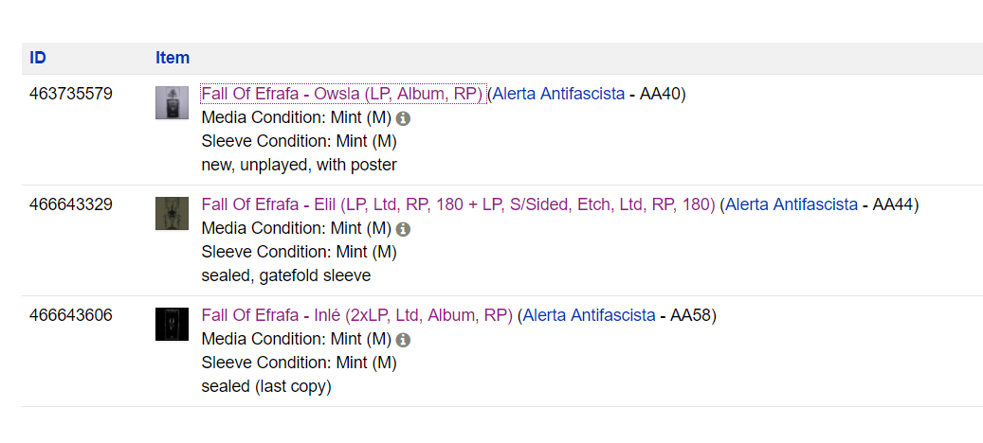Click the info icon beside Inlé Media Condition
983x443 pixels.
[x=404, y=340]
